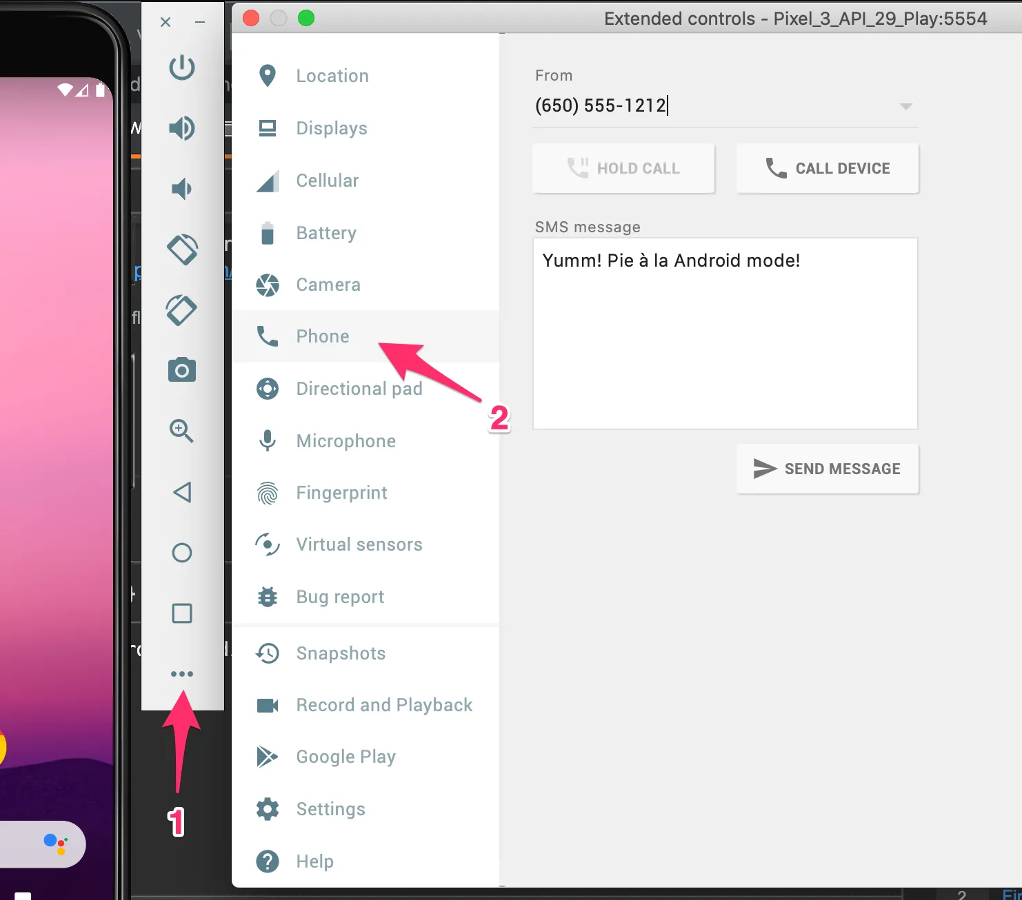Click inside the SMS message text area

[x=725, y=334]
